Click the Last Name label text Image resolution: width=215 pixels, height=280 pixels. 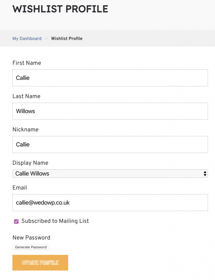click(x=26, y=96)
